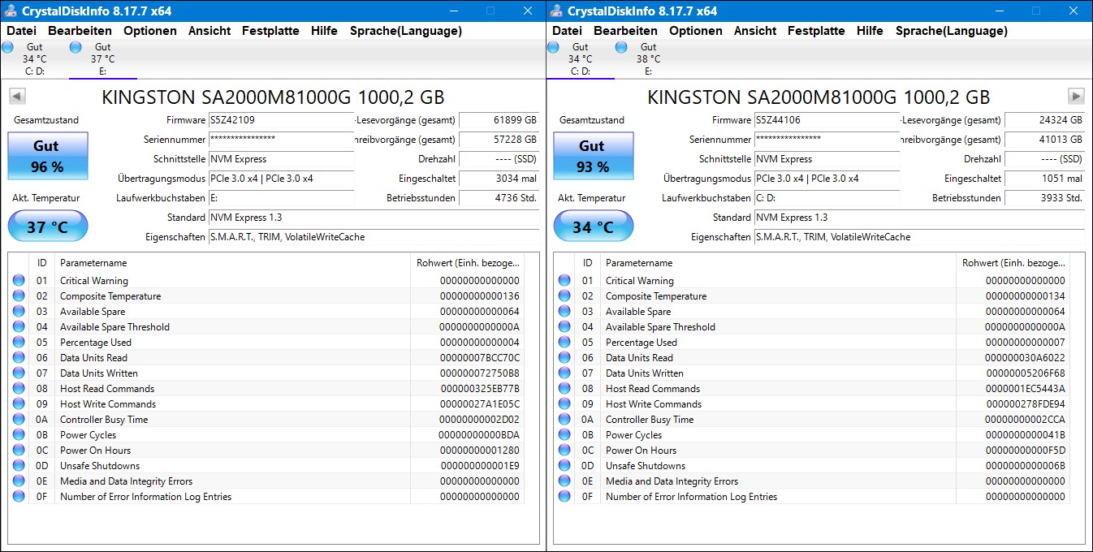Click the 3933 Std. operating hours field
This screenshot has height=552, width=1093.
click(x=1044, y=198)
